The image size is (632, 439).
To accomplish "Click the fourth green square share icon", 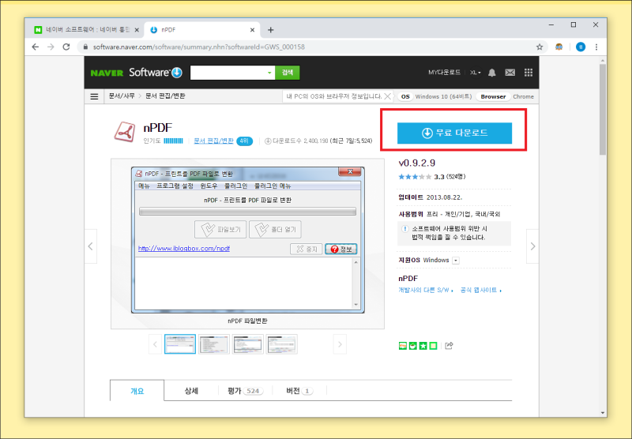I will pyautogui.click(x=433, y=346).
